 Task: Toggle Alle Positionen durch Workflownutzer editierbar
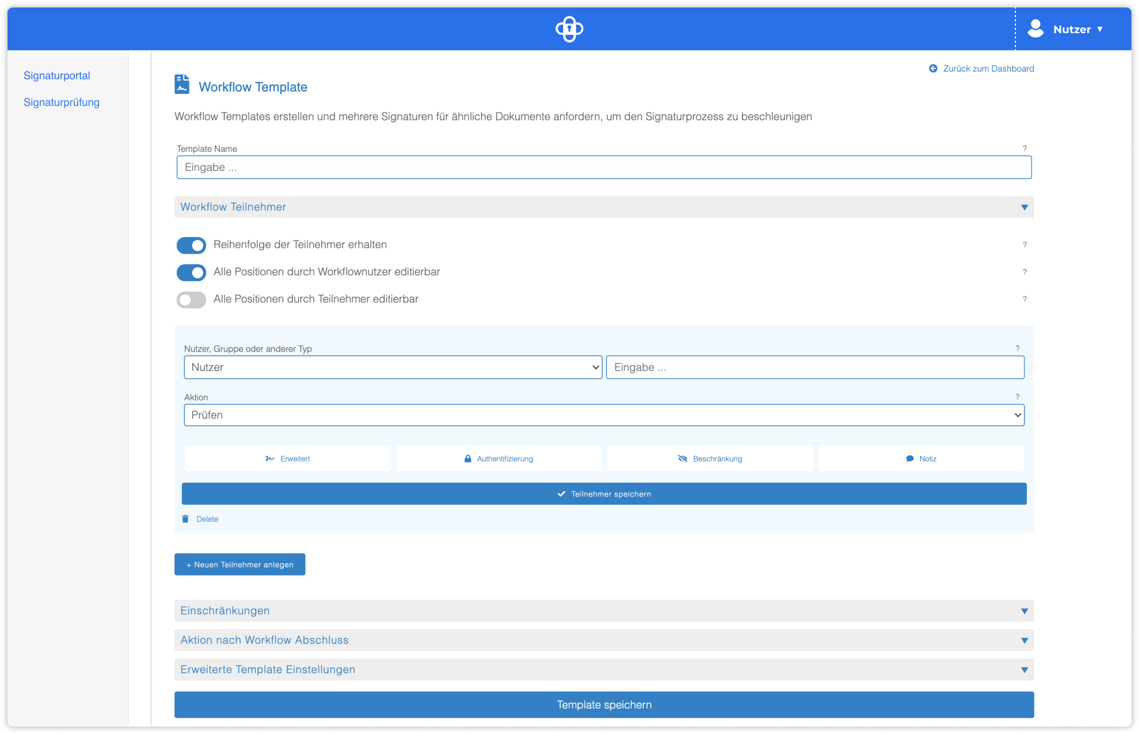coord(191,271)
